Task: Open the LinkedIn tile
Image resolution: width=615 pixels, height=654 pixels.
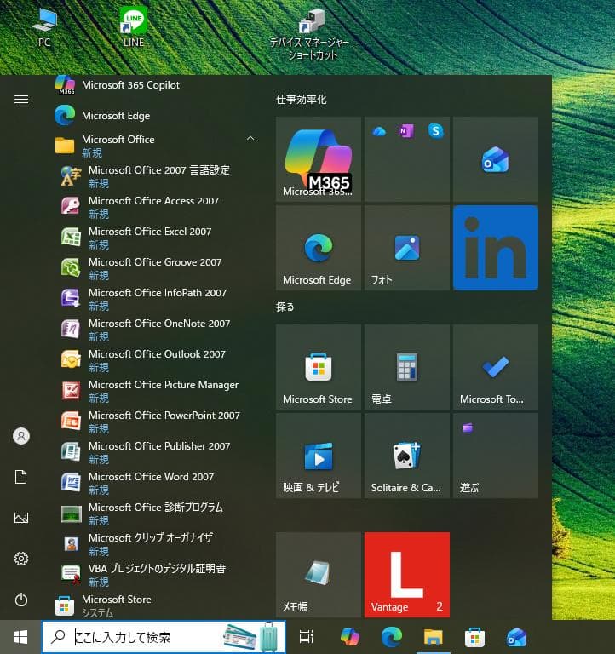Action: [x=495, y=248]
